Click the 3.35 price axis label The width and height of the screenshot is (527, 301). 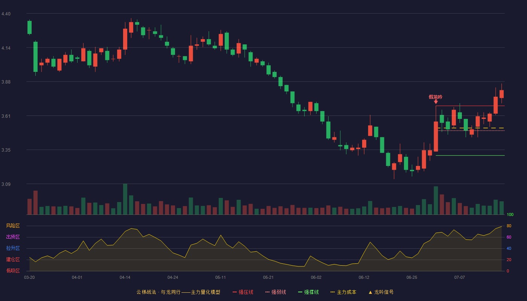tap(6, 150)
